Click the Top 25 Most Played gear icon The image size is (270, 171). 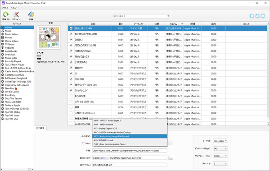(x=2, y=65)
